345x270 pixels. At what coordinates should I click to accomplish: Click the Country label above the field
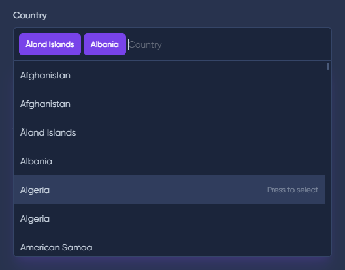(30, 16)
